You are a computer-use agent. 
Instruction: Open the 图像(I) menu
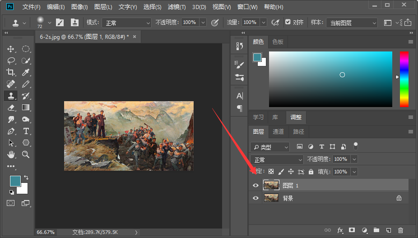(79, 7)
